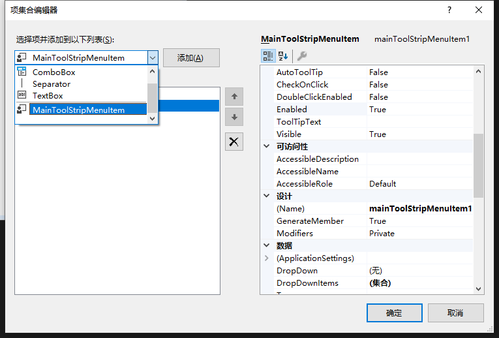This screenshot has width=499, height=338.
Task: Select the Categorized view icon in property grid
Action: tap(268, 56)
